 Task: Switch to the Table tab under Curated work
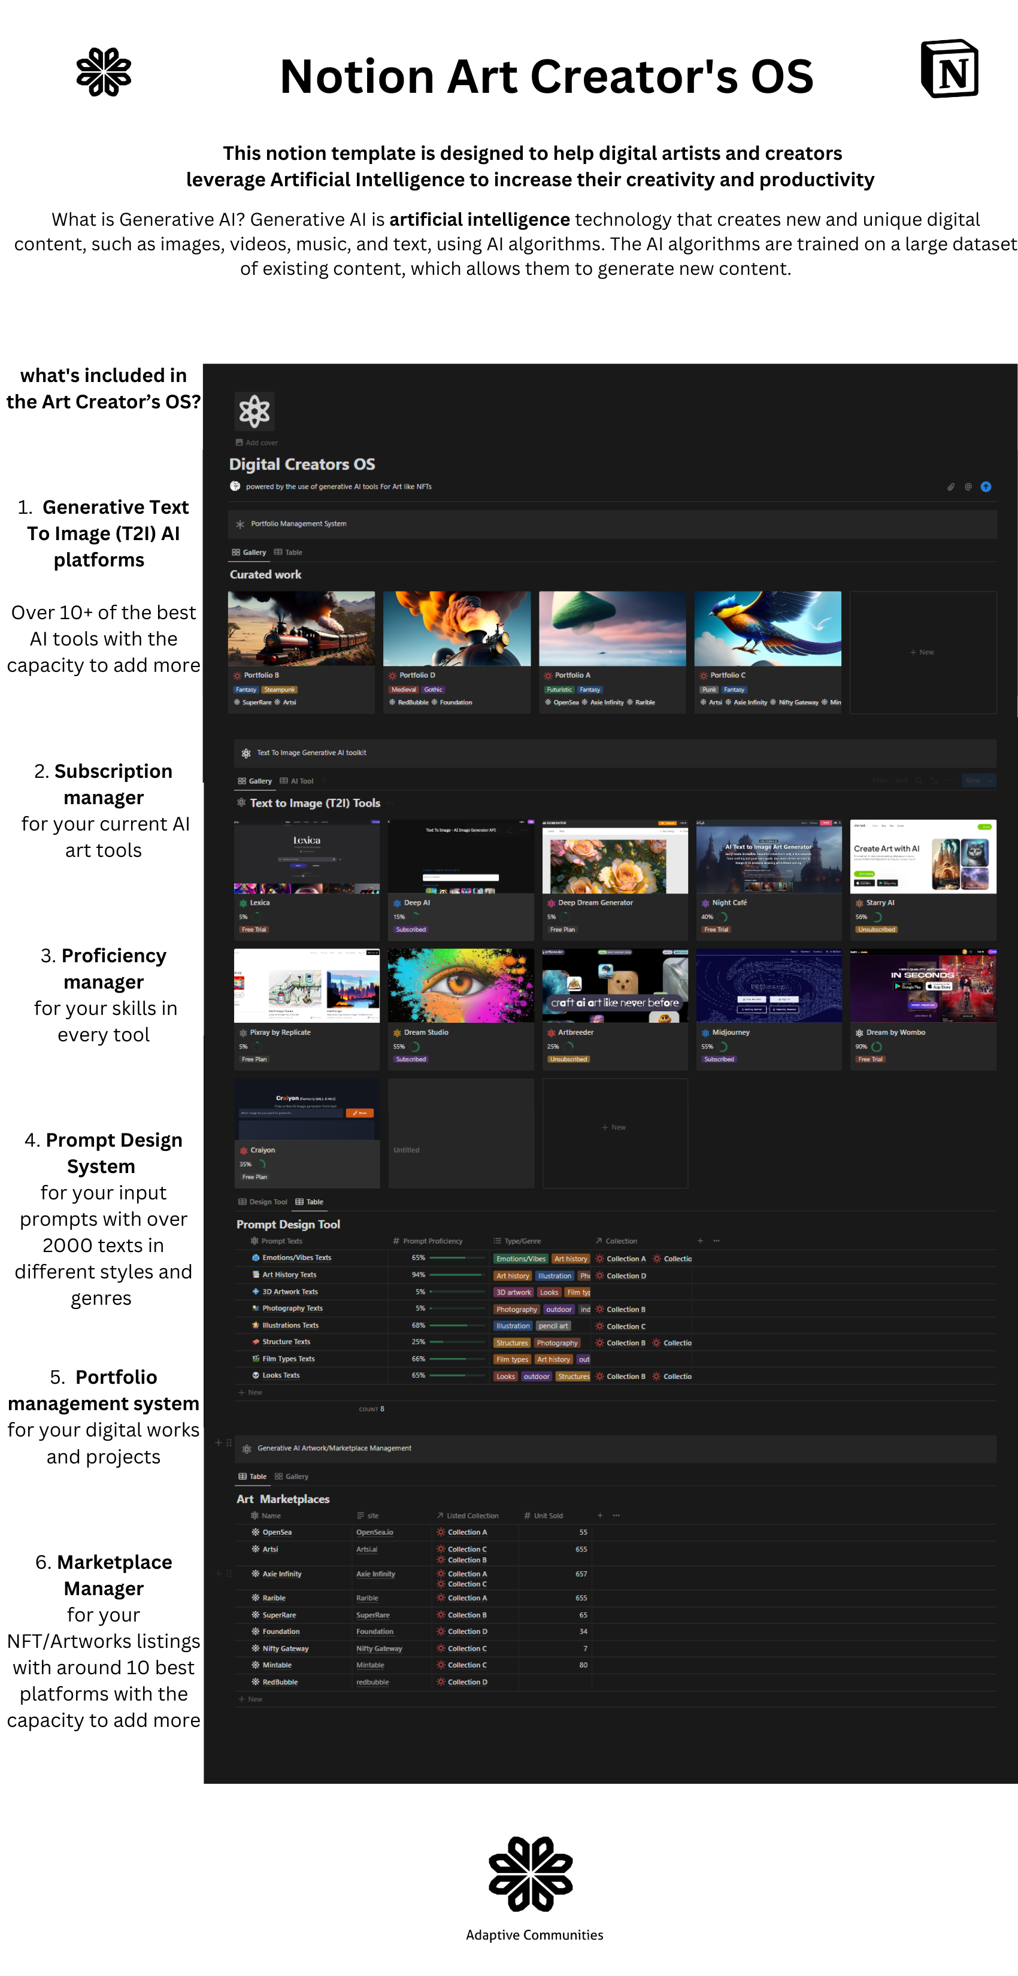pyautogui.click(x=289, y=551)
